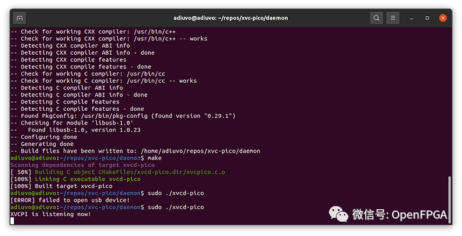Close the terminal window
This screenshot has width=462, height=236.
443,18
